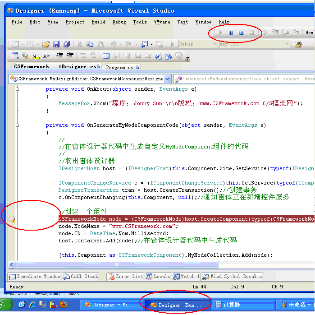The image size is (315, 315).
Task: Collapse the OnAbout method outline
Action: [x=17, y=89]
